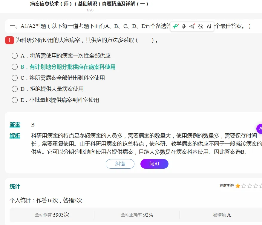This screenshot has width=262, height=225.
Task: Click the explanation paragraph starting 科研用病案的特点
Action: [x=146, y=144]
